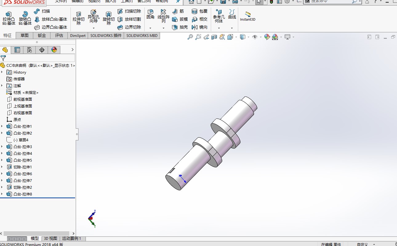
Task: Open the DimXpert ribbon tab
Action: click(x=78, y=35)
